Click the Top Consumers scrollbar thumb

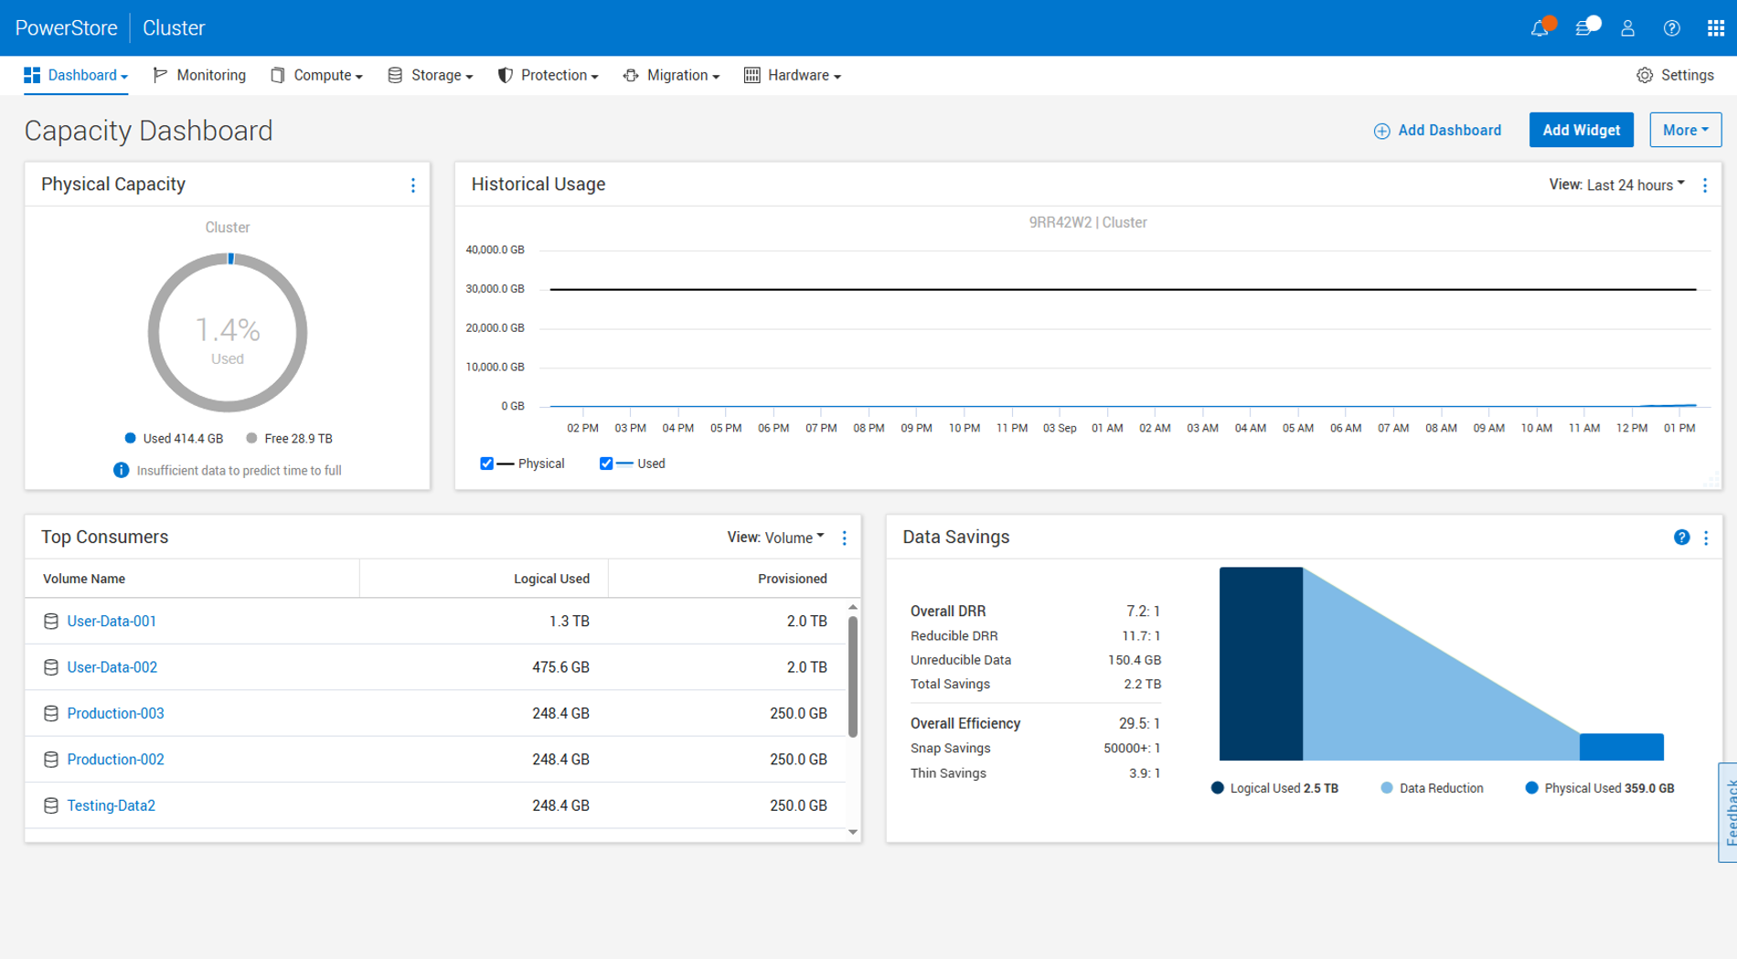[x=853, y=676]
